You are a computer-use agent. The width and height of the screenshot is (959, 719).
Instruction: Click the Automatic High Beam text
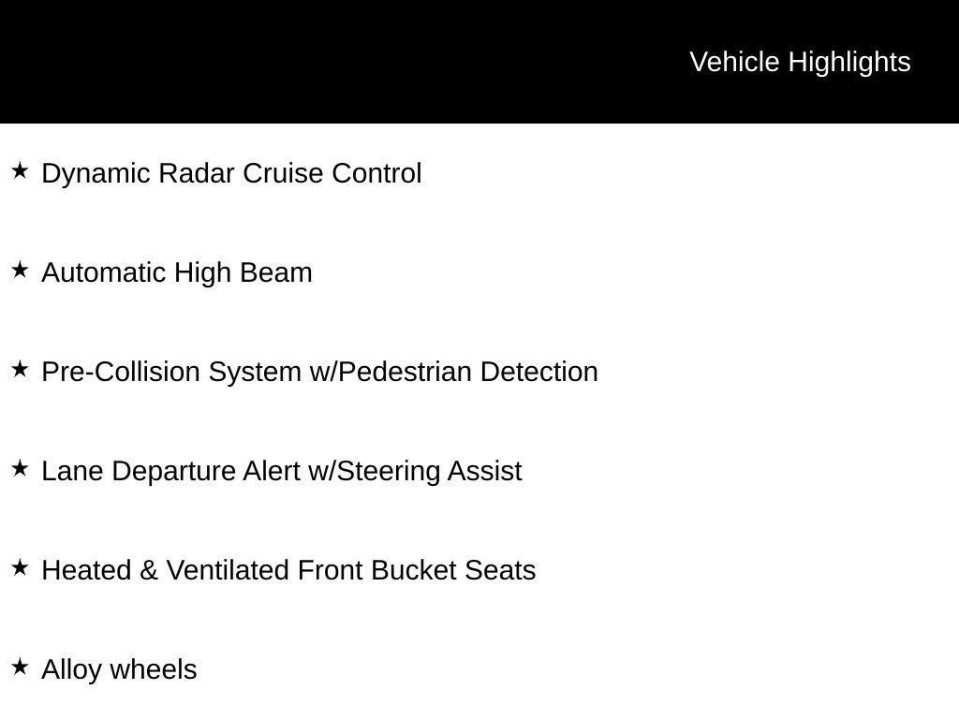(x=177, y=272)
